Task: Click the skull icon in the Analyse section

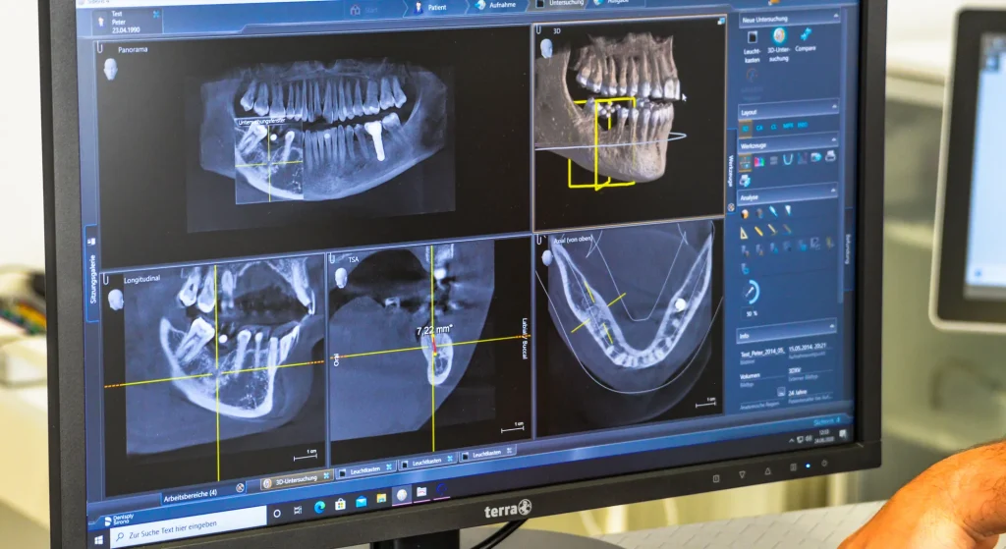Action: point(745,213)
